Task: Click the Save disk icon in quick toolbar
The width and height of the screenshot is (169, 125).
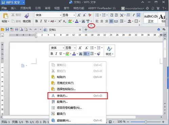Action: [7, 29]
